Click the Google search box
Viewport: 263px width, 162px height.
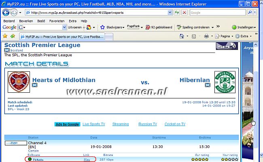click(x=218, y=13)
